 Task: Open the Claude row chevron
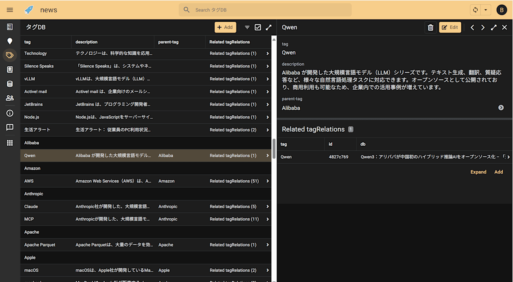click(x=268, y=206)
